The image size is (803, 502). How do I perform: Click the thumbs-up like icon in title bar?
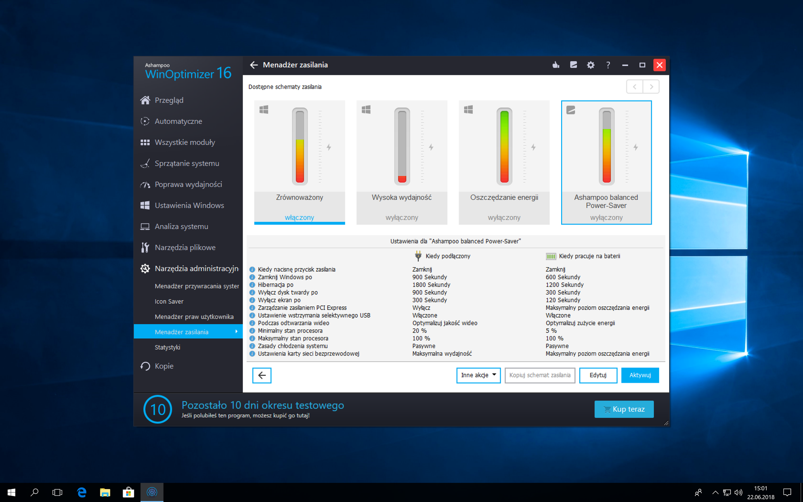[556, 65]
